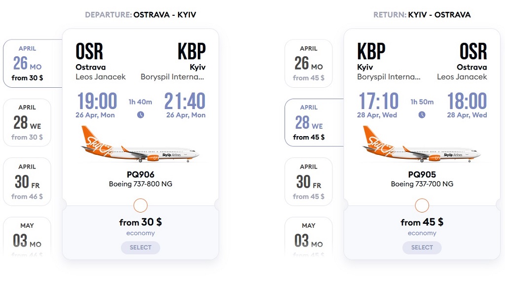Click the clock icon under 1h 50m duration
Image resolution: width=505 pixels, height=284 pixels.
422,114
